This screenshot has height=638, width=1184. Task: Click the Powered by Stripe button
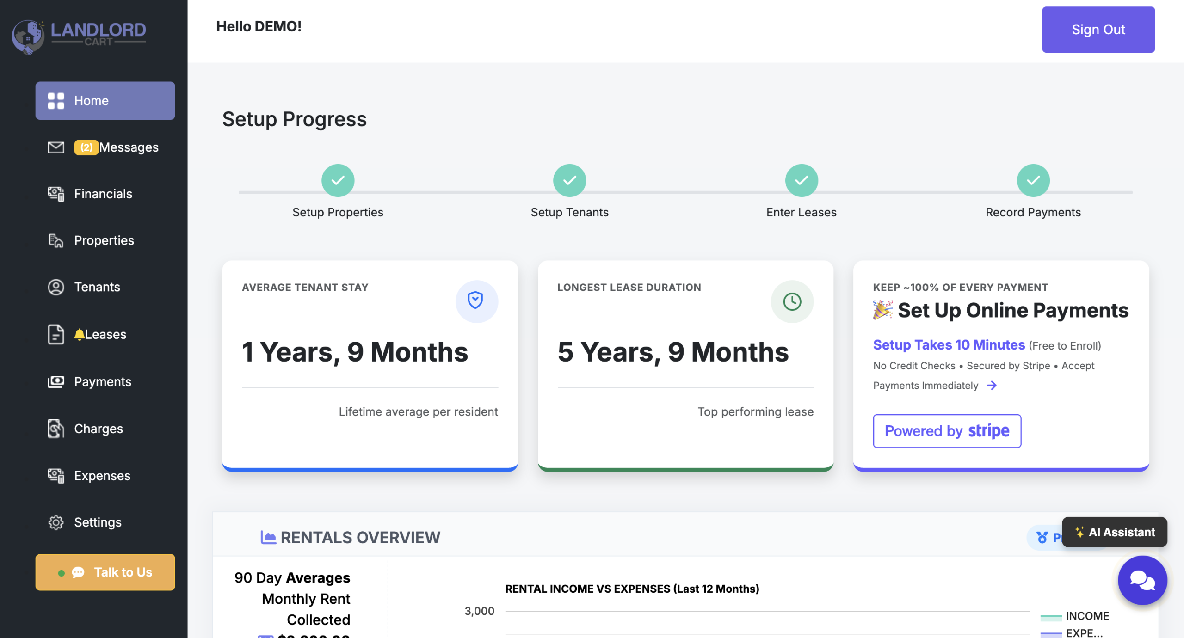point(947,431)
